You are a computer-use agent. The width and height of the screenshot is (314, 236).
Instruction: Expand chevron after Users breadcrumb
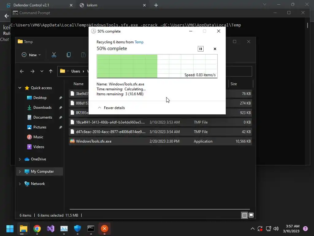[83, 71]
